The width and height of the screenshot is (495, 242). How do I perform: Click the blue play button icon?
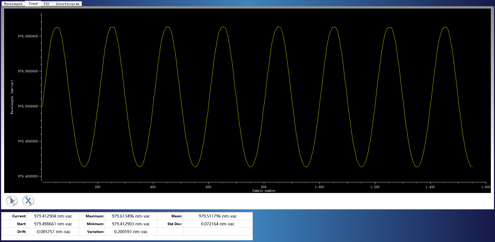[12, 201]
